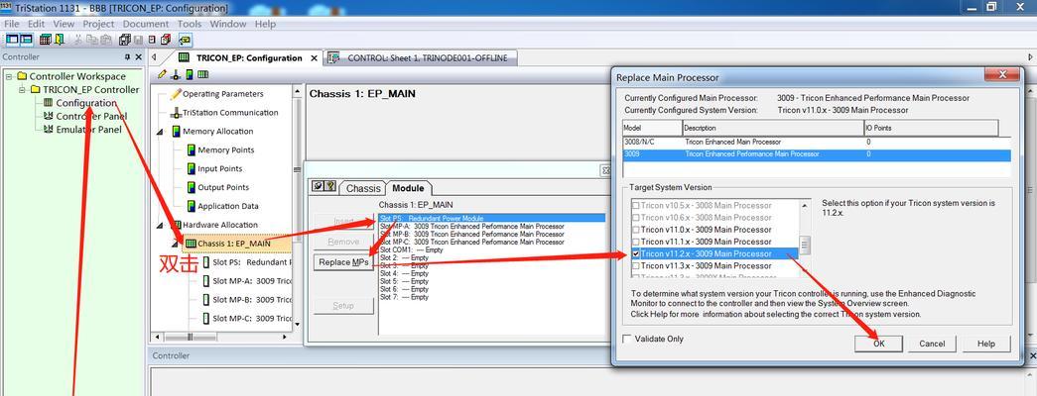Screen dimensions: 1037x396
Task: Switch to CONTROL: Sheet 1 tab
Action: point(421,58)
